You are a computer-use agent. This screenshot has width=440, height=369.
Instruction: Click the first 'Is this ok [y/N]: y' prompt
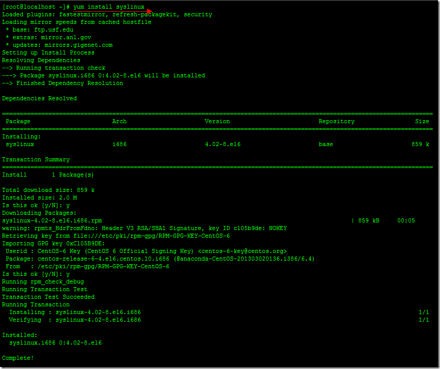click(x=36, y=205)
